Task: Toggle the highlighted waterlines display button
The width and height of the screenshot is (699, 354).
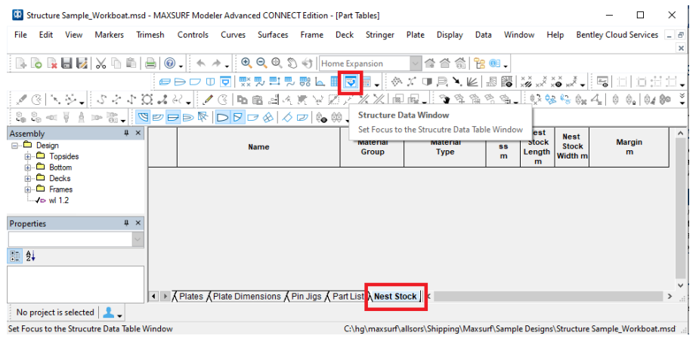Action: pyautogui.click(x=173, y=118)
